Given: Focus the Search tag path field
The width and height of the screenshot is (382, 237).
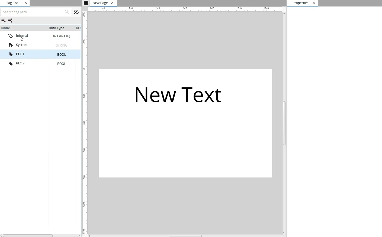Looking at the screenshot, I should (x=33, y=12).
